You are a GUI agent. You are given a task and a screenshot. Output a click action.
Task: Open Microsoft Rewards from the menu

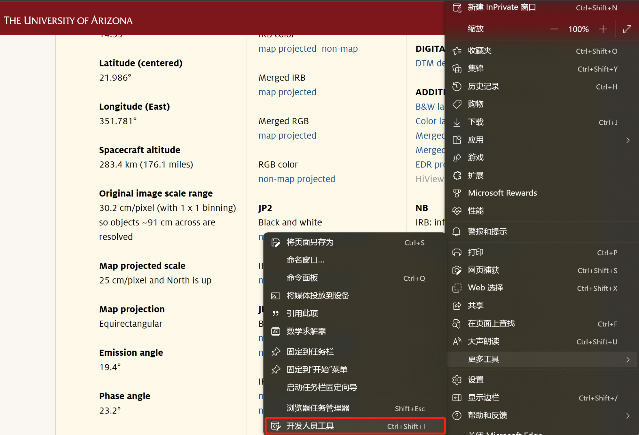502,193
